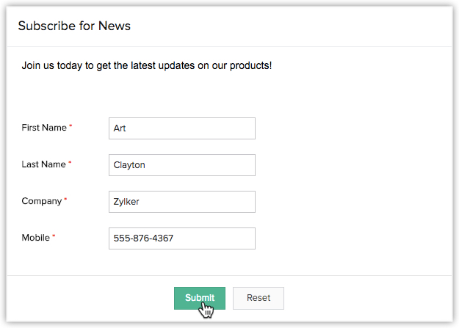Focus the First Name field containing Art
This screenshot has width=459, height=328.
(182, 128)
